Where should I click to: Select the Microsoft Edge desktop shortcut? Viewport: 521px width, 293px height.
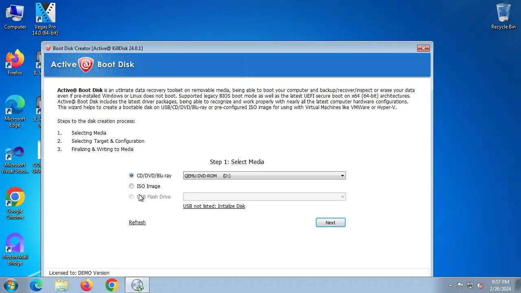(15, 112)
